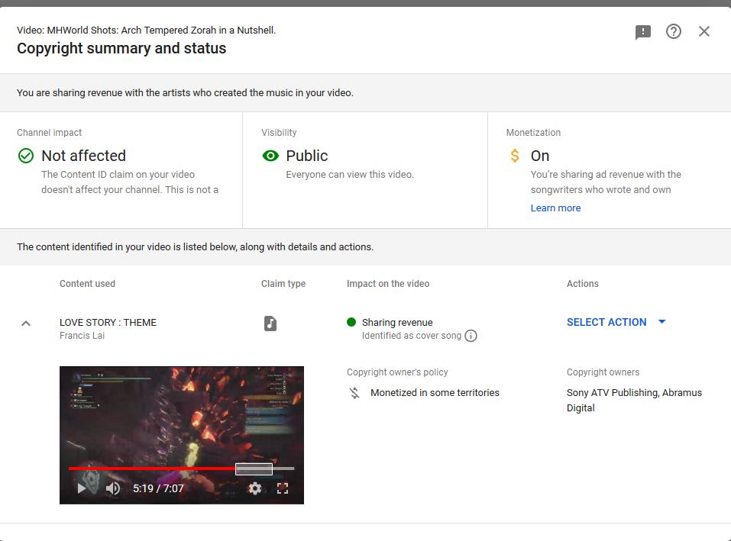Click the crossed-out dollar policy icon

[x=354, y=393]
